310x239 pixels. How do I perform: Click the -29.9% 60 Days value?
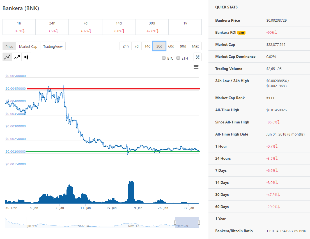(x=273, y=207)
